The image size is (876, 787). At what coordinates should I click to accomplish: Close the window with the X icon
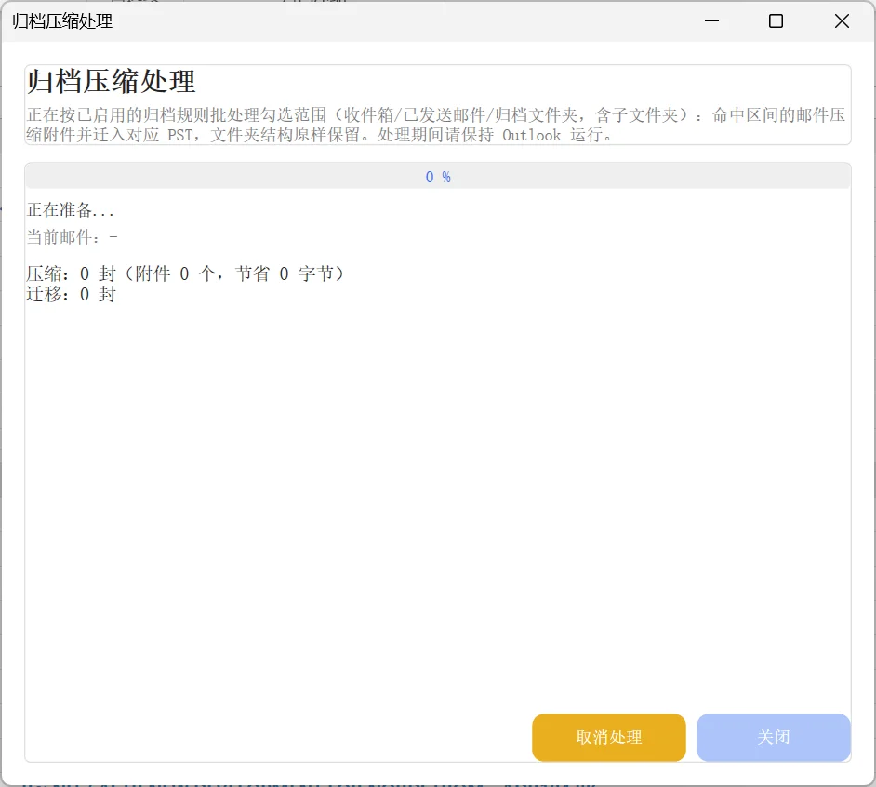tap(842, 21)
